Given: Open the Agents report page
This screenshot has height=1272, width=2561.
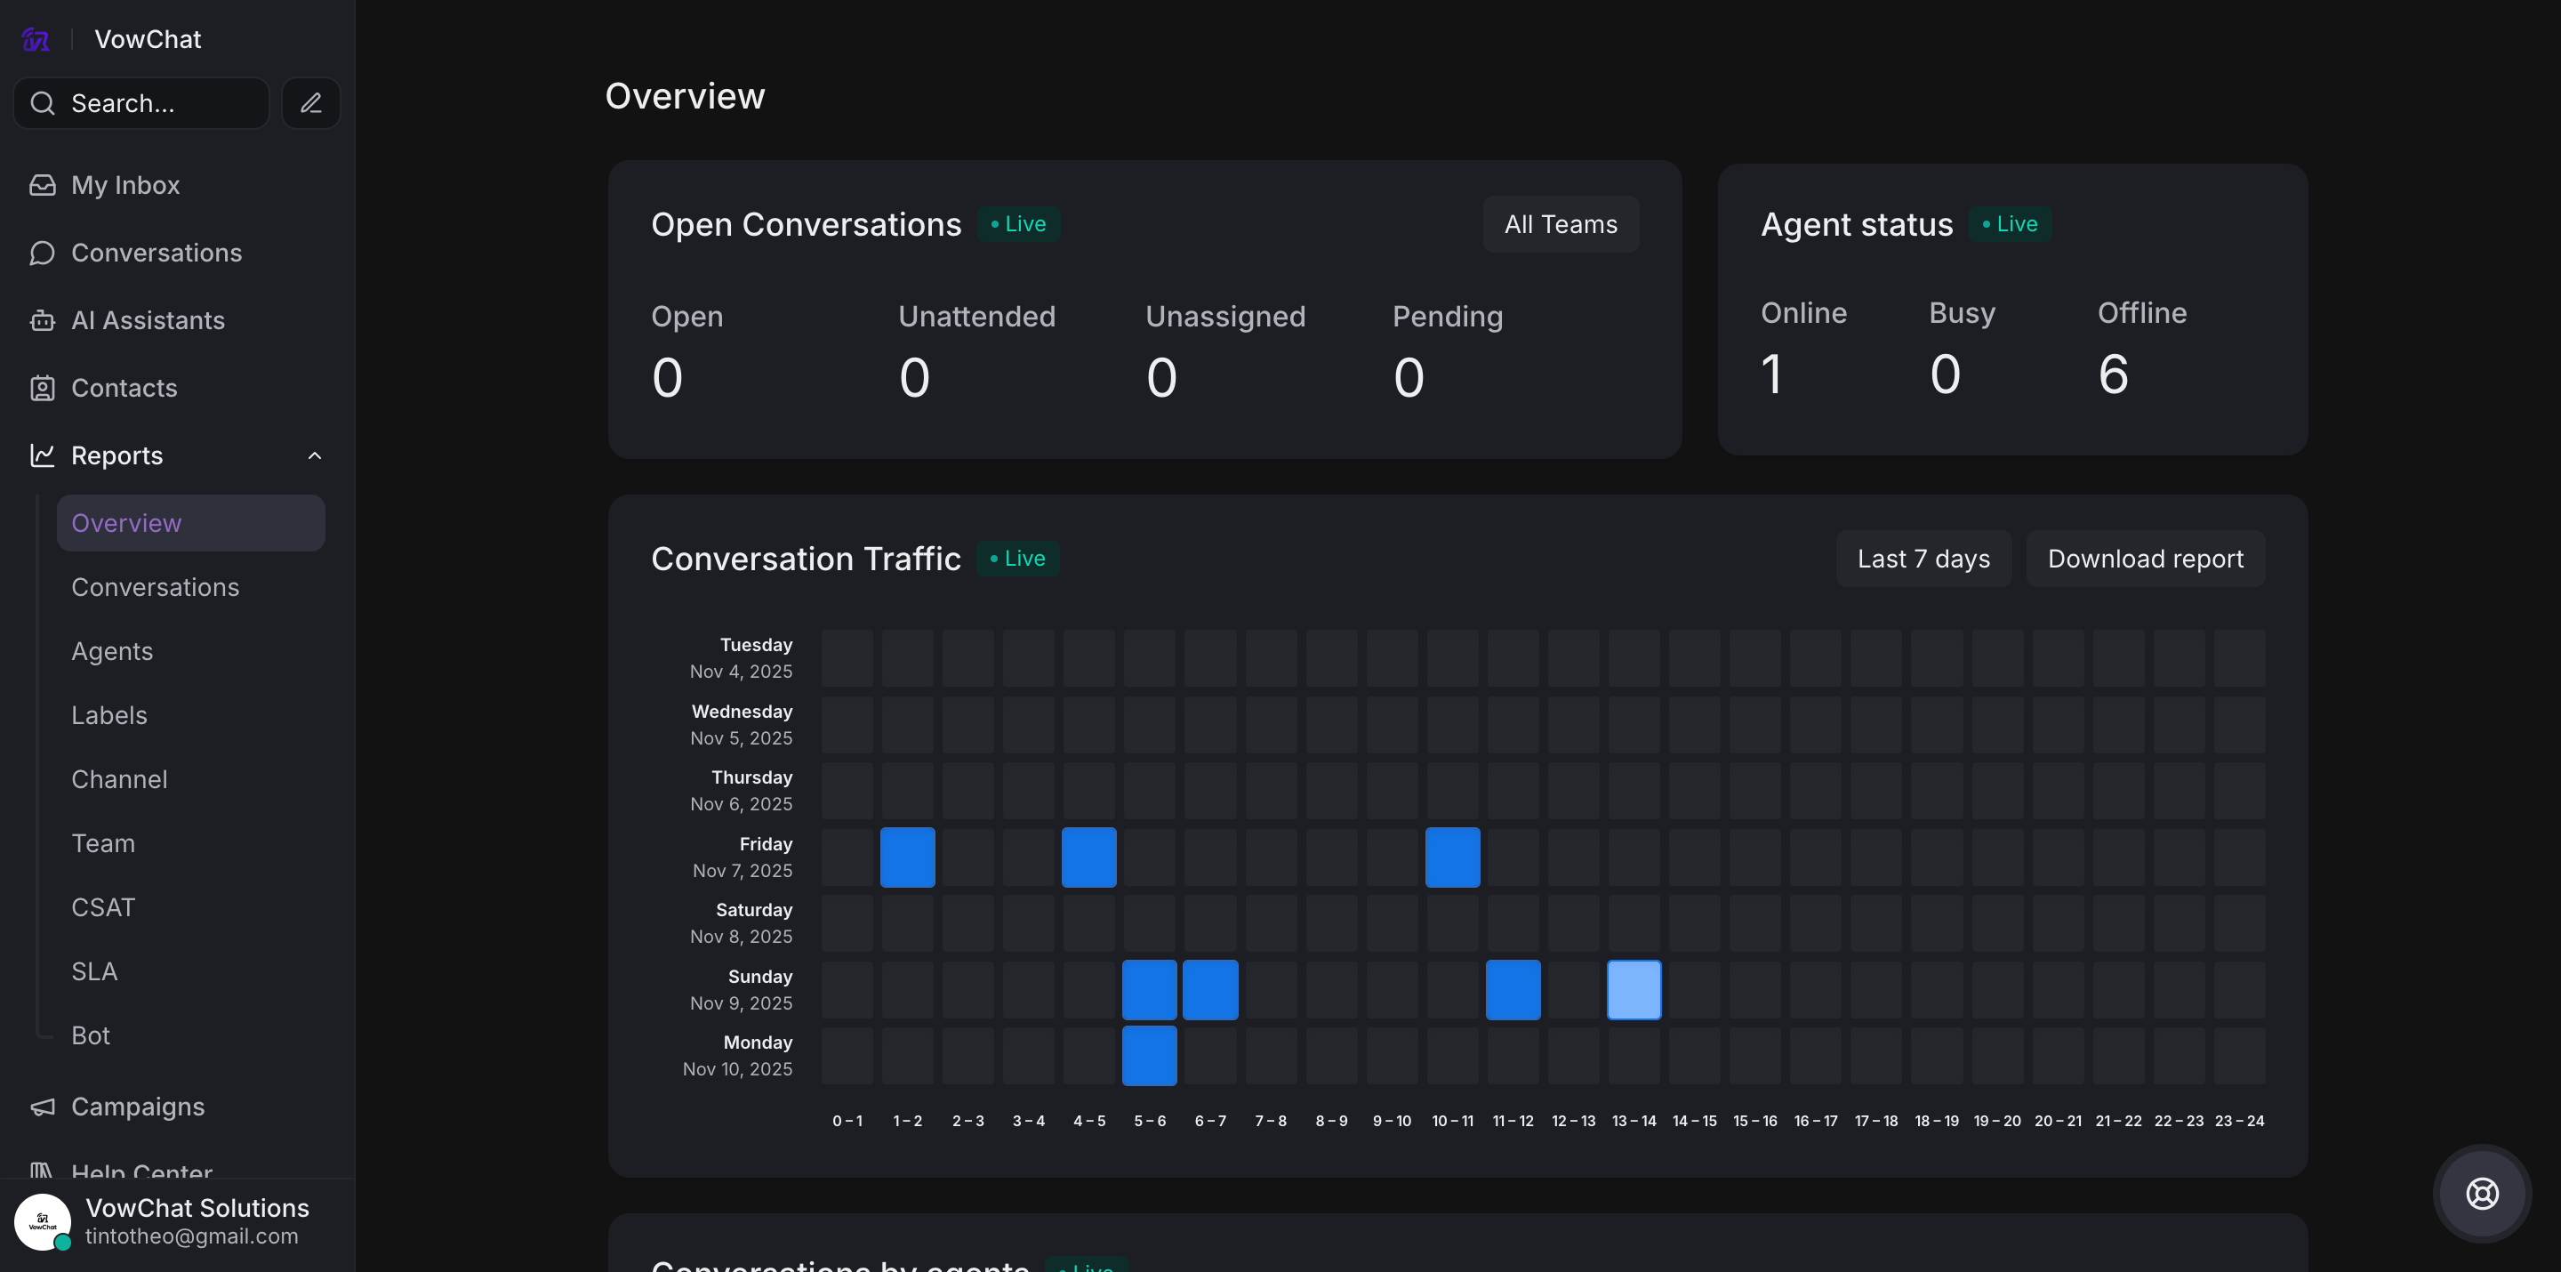Looking at the screenshot, I should tap(112, 651).
